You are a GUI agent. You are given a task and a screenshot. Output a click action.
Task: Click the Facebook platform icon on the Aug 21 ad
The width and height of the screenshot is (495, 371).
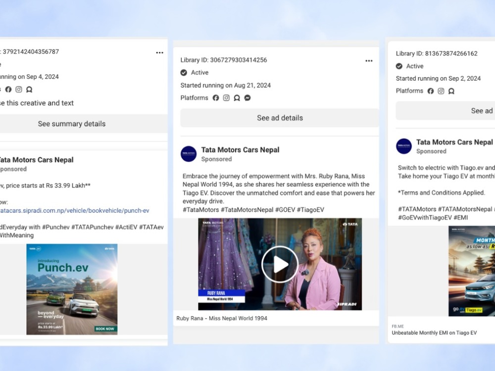click(x=216, y=98)
